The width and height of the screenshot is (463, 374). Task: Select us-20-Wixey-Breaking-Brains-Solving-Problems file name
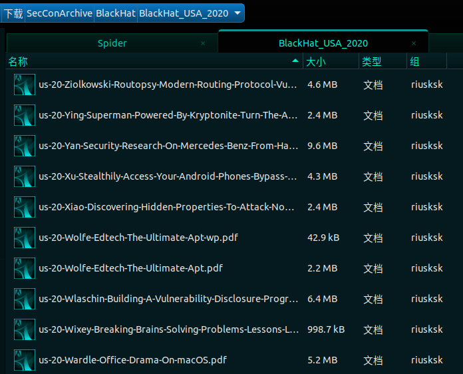(168, 329)
